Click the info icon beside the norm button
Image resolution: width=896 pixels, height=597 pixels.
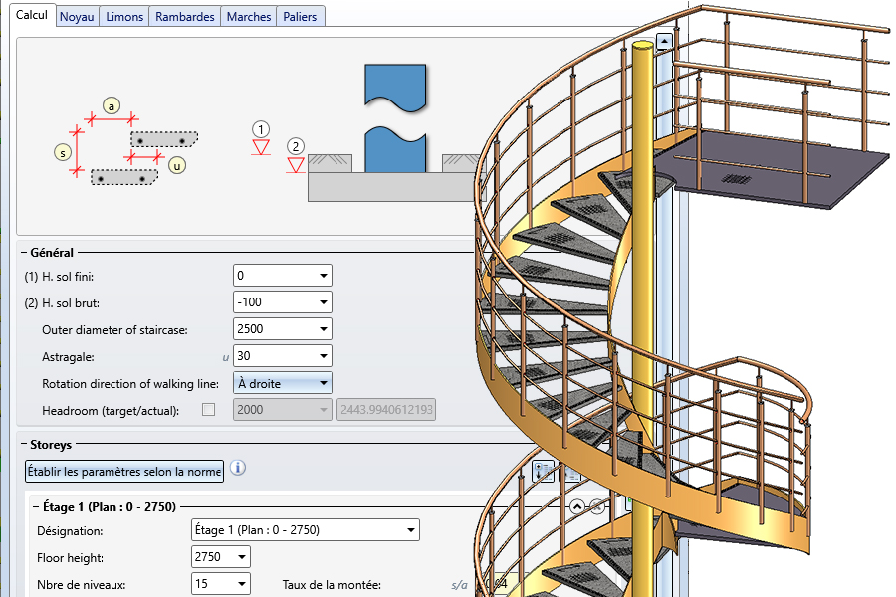(238, 468)
